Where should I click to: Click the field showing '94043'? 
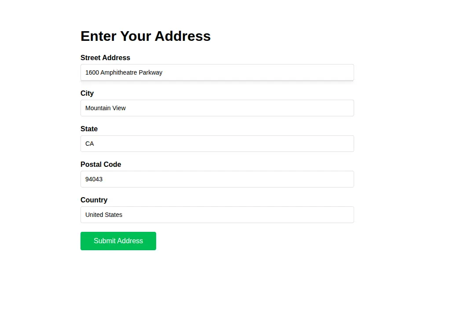tap(94, 179)
